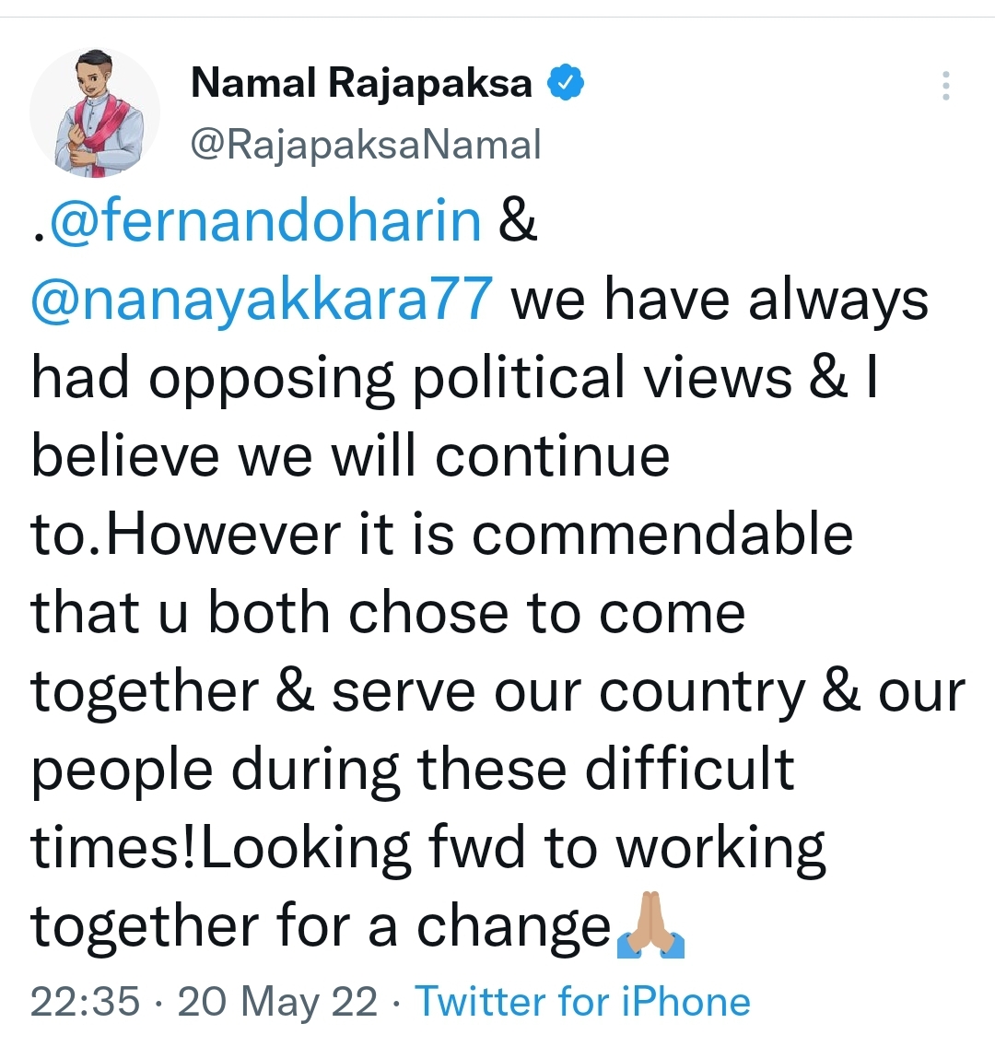Click the folded hands emoji
This screenshot has height=1047, width=995.
point(650,924)
